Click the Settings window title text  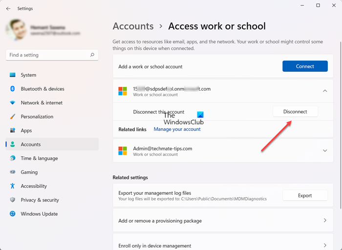click(x=25, y=8)
